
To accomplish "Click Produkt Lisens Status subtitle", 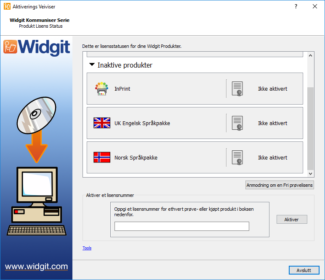I will tap(40, 26).
